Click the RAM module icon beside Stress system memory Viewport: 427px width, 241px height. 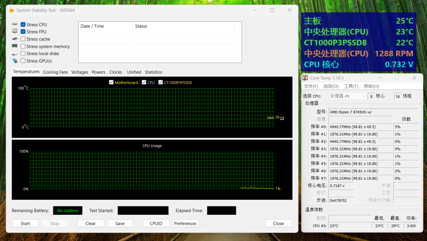click(15, 46)
